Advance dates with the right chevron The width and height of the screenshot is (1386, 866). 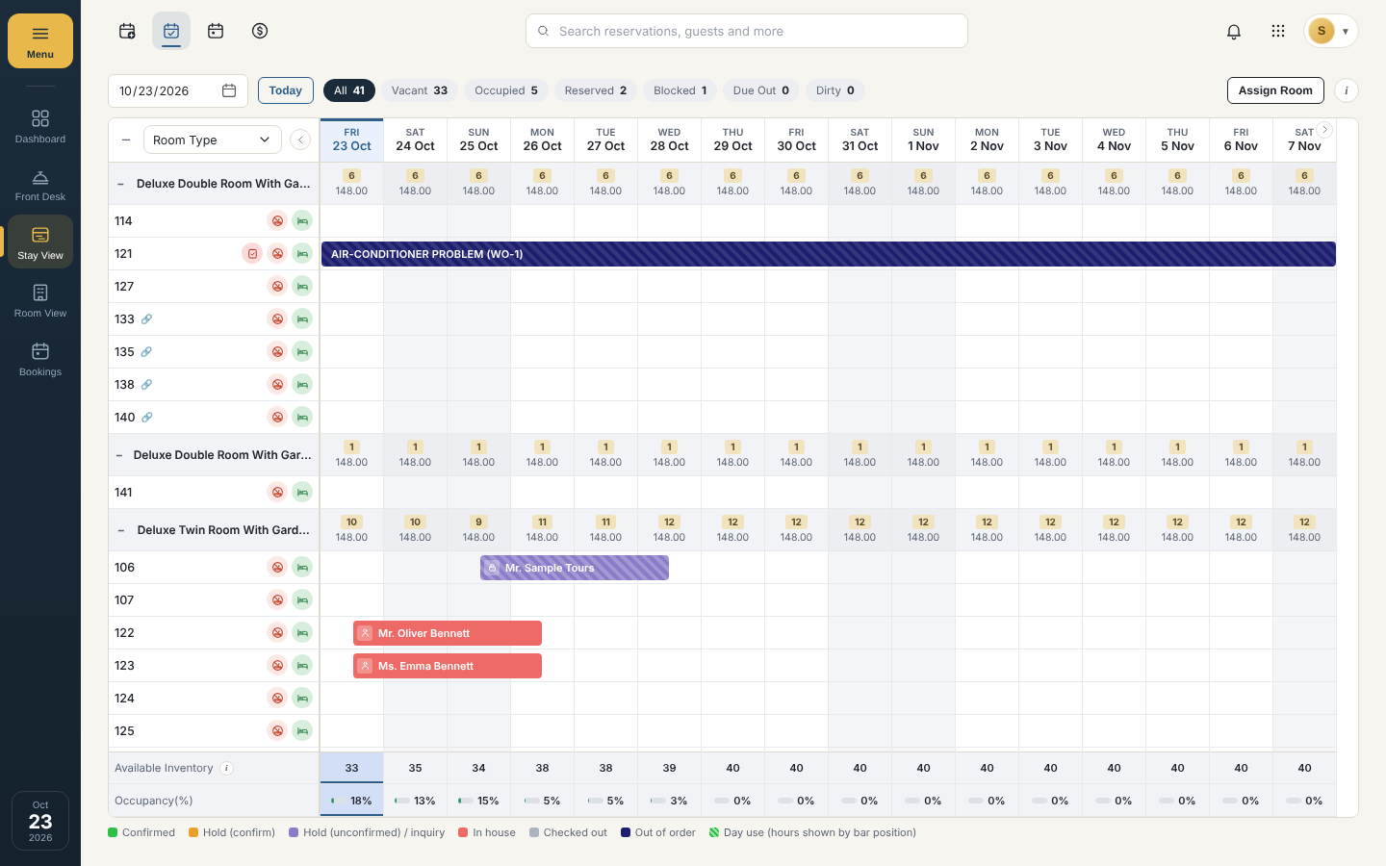pos(1324,130)
